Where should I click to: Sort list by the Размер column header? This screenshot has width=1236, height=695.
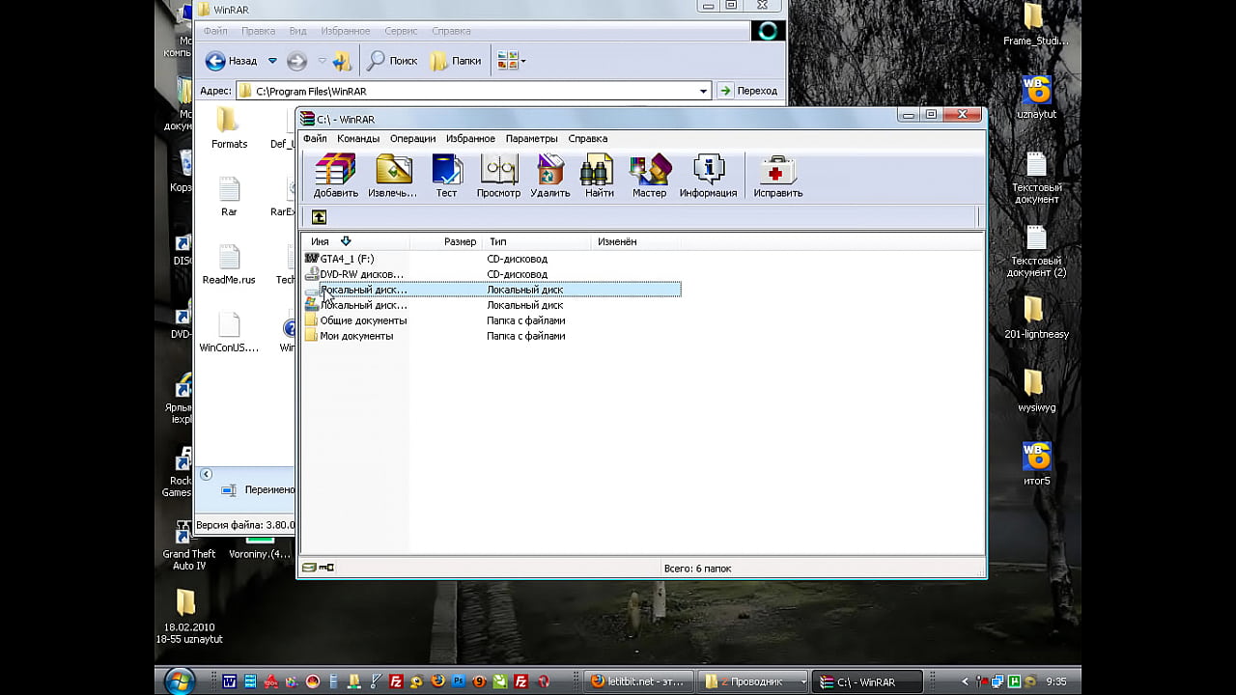pyautogui.click(x=460, y=241)
